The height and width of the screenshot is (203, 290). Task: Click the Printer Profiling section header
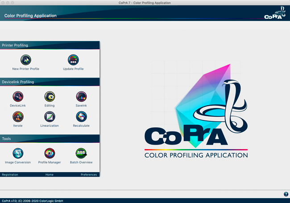tap(50, 45)
